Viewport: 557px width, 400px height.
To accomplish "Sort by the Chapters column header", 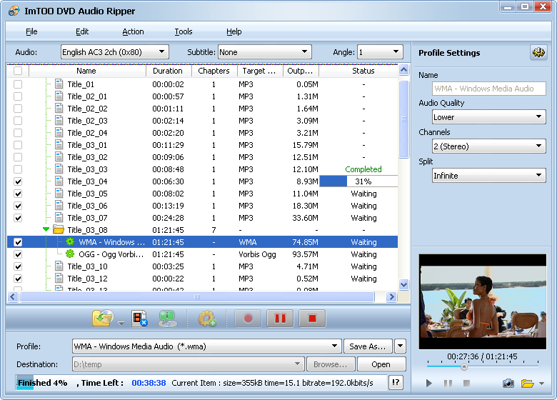I will pyautogui.click(x=214, y=71).
